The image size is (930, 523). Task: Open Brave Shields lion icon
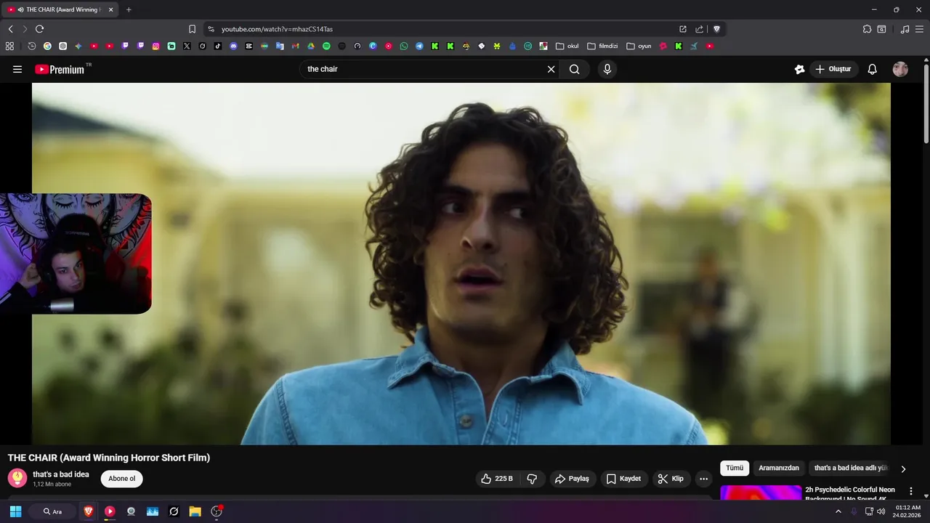click(x=716, y=29)
